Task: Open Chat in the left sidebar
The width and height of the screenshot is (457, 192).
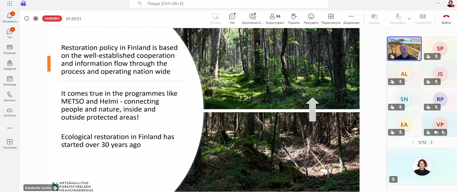Action: 10,33
